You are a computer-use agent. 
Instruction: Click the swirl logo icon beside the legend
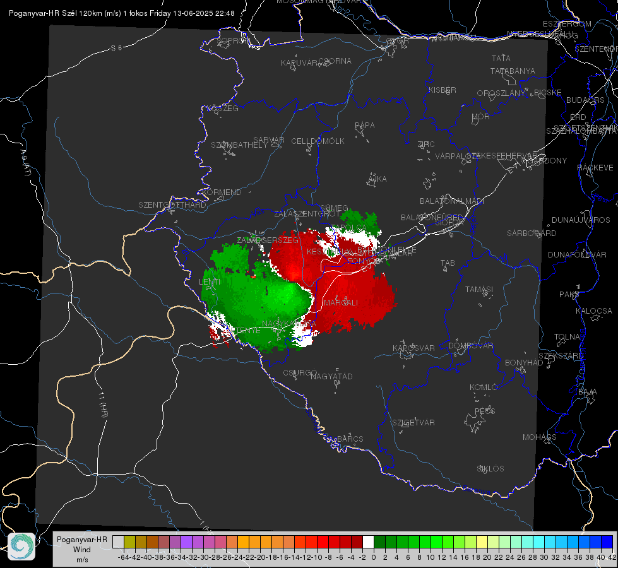pyautogui.click(x=21, y=547)
